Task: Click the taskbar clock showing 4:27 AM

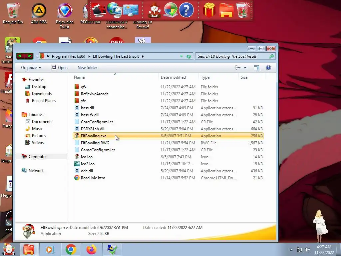Action: coord(324,250)
